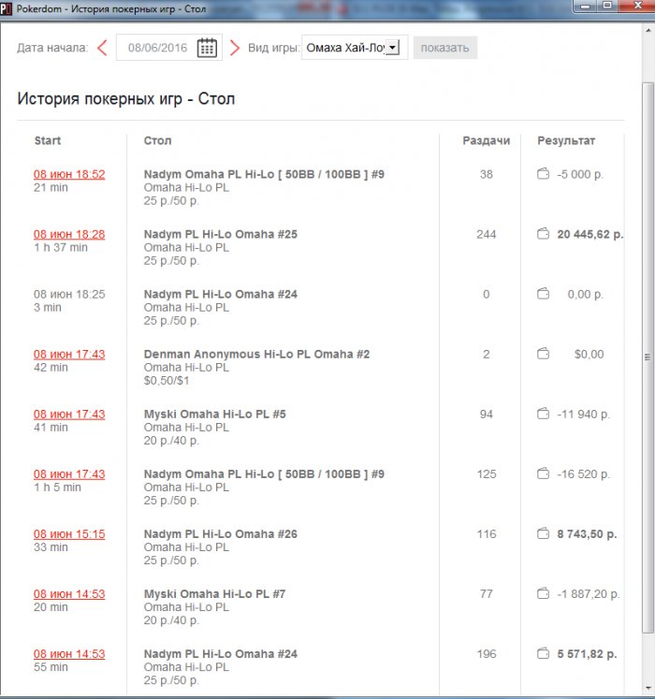The image size is (655, 699).
Task: Click wallet icon beside -1 887,20 р. result
Action: pos(543,593)
